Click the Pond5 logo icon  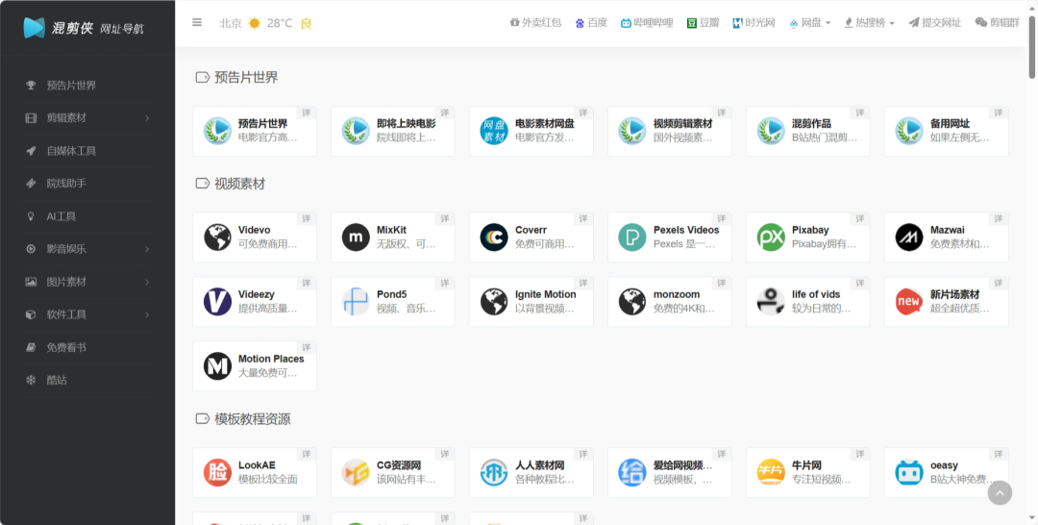click(356, 301)
